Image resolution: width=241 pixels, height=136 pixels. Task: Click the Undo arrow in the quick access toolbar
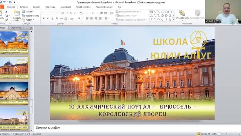[5, 2]
